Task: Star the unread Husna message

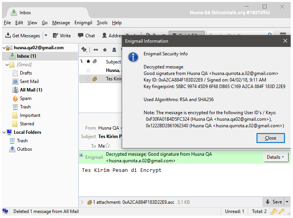Action: (x=88, y=70)
